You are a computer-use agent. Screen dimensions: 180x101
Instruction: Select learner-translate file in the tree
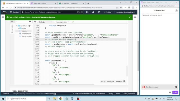click(x=27, y=36)
